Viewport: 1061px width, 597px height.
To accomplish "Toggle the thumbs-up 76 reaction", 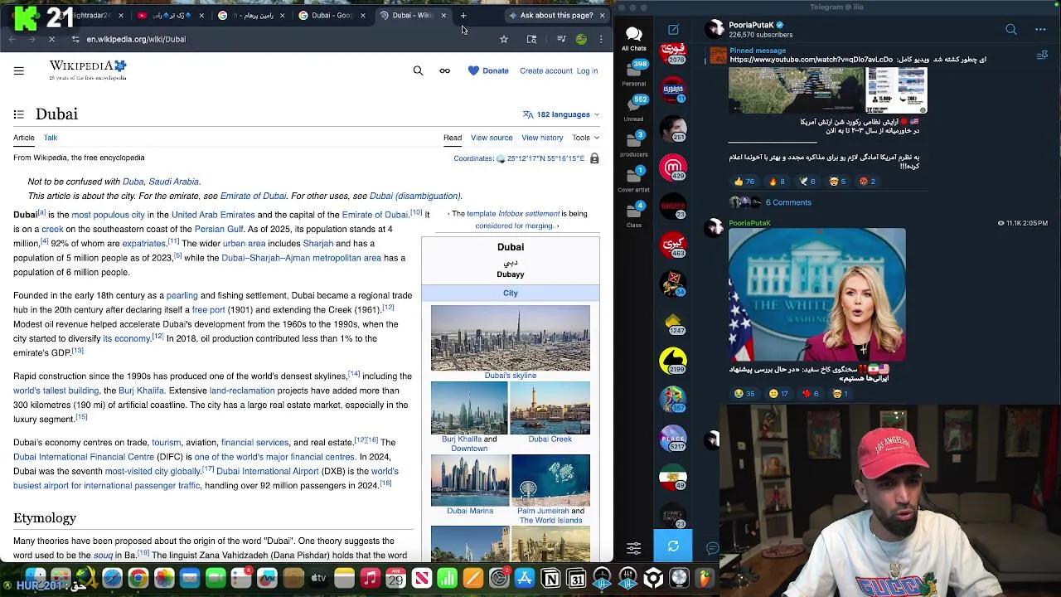I will coord(744,182).
